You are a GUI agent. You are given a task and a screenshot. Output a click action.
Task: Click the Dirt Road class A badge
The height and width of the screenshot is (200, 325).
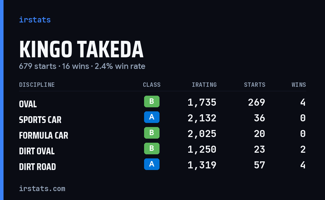click(x=152, y=164)
